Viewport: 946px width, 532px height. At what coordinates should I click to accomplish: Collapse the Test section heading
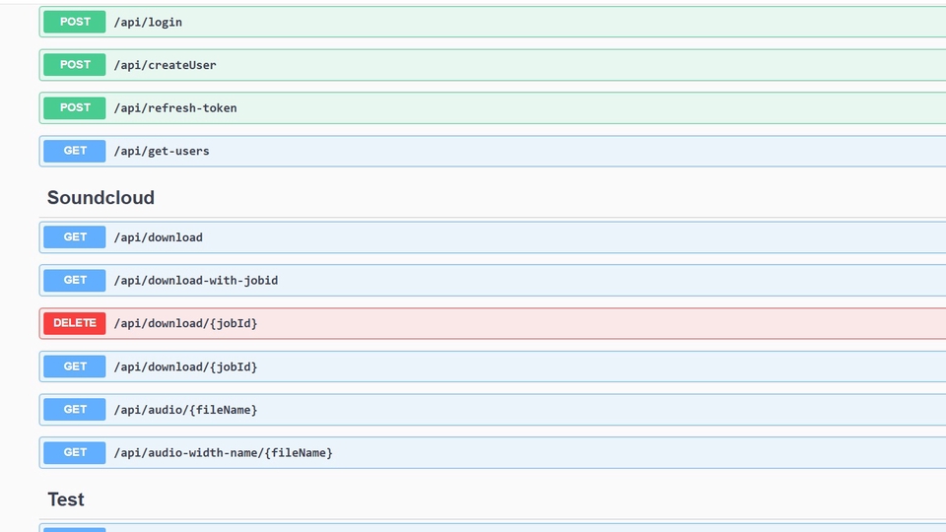tap(66, 499)
